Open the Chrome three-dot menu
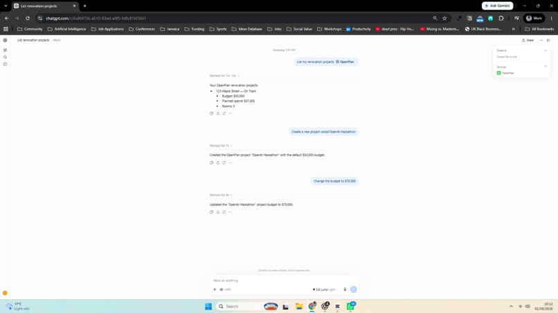 (x=552, y=18)
